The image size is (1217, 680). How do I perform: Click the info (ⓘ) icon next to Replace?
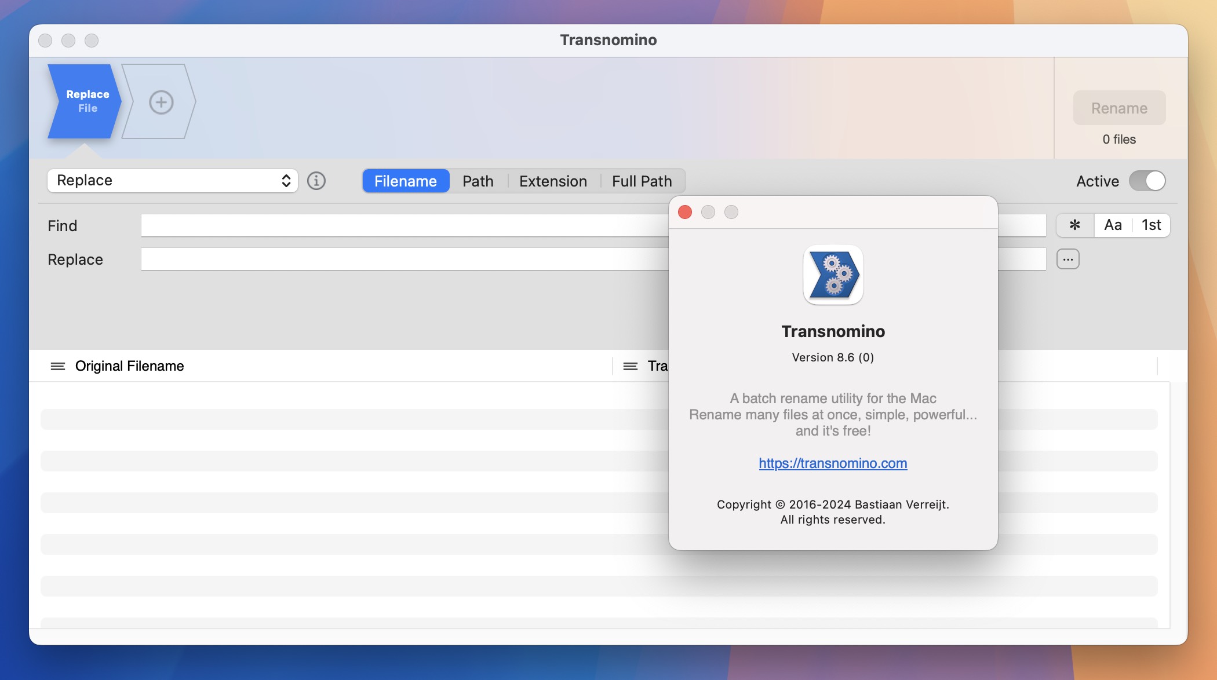316,181
